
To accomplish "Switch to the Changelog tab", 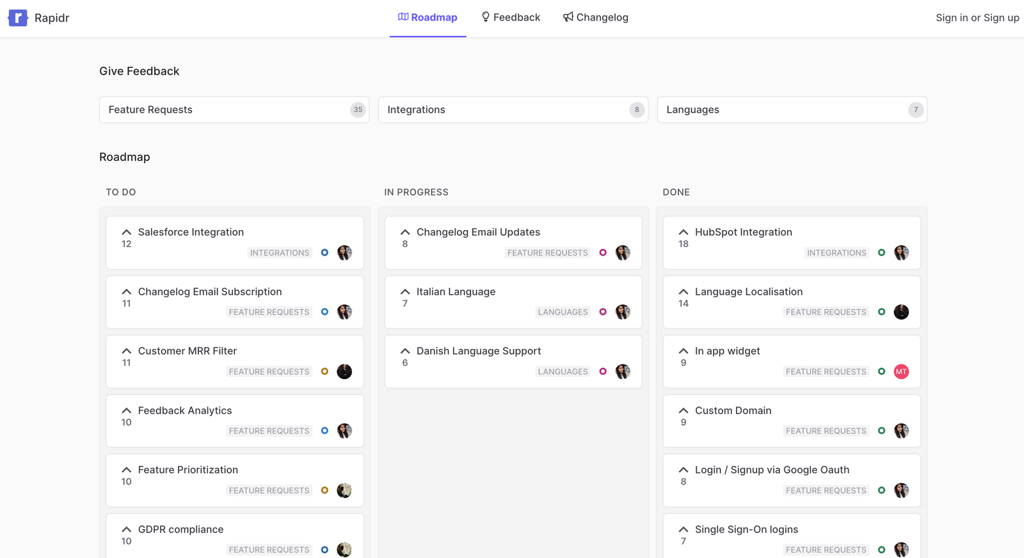I will click(x=596, y=18).
